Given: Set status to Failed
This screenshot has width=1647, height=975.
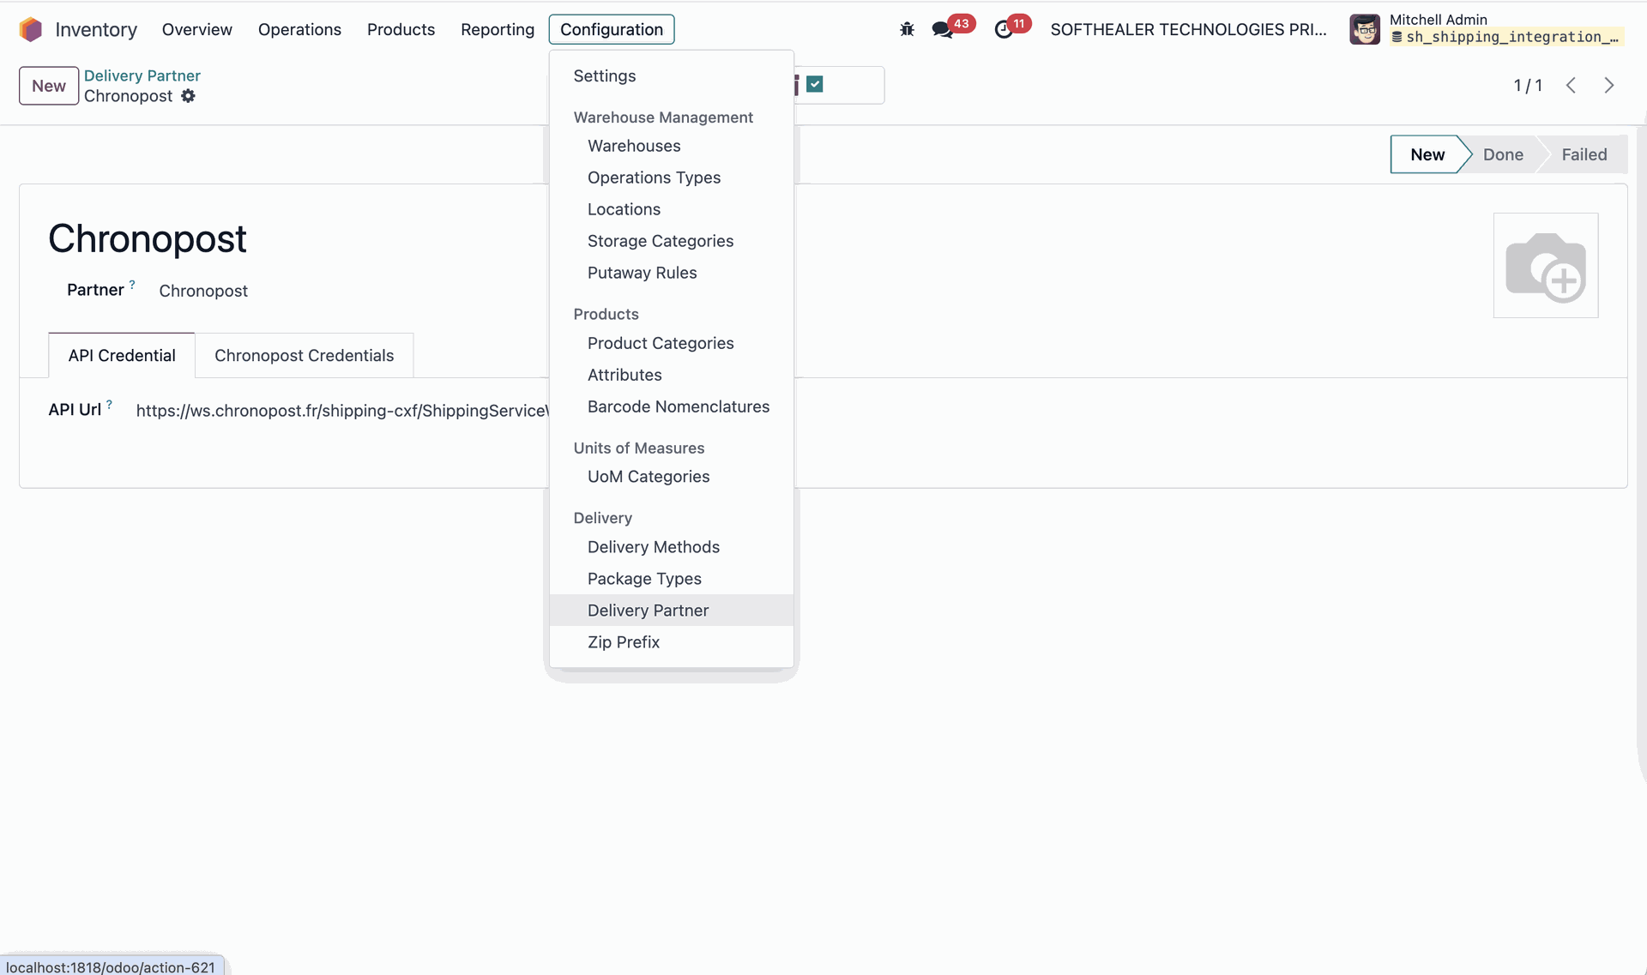Looking at the screenshot, I should [1584, 154].
